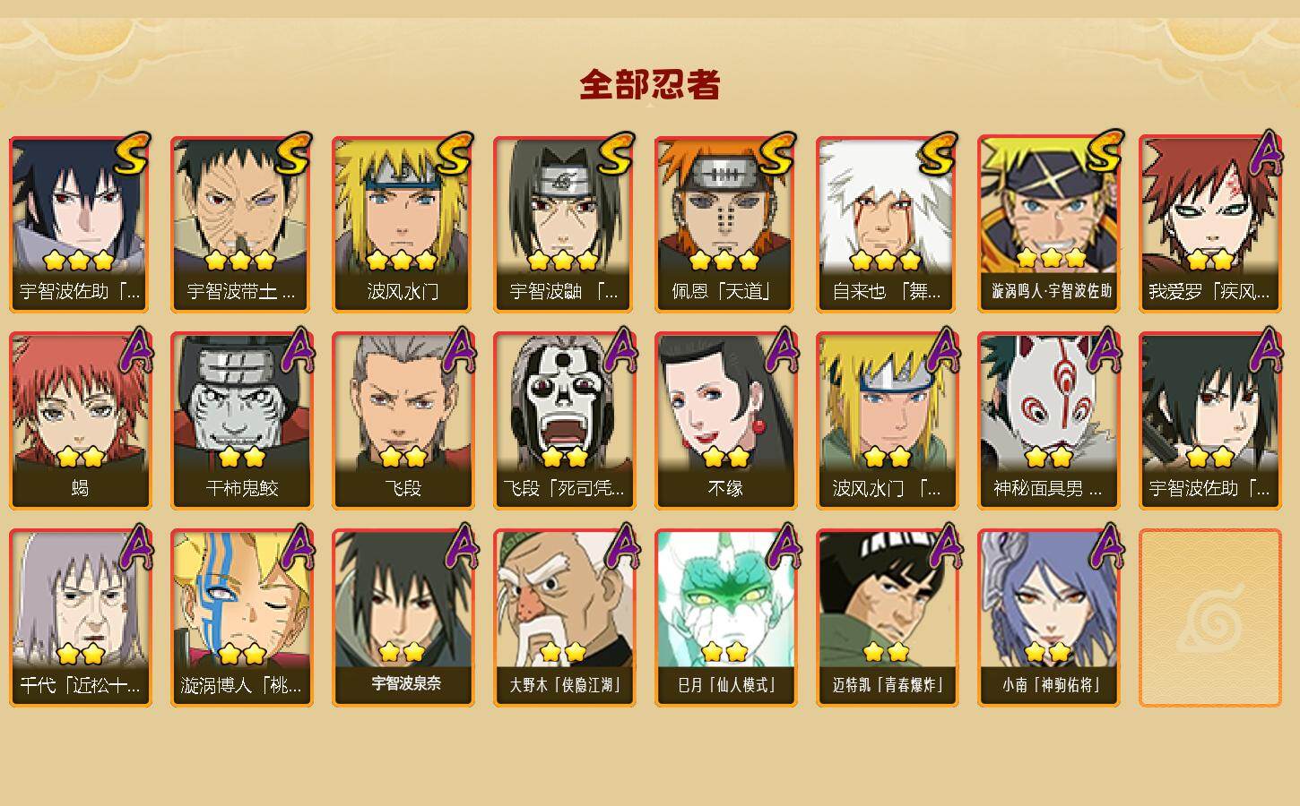Open the 宇智波带土 S-rank card
Image resolution: width=1300 pixels, height=806 pixels.
(x=241, y=224)
